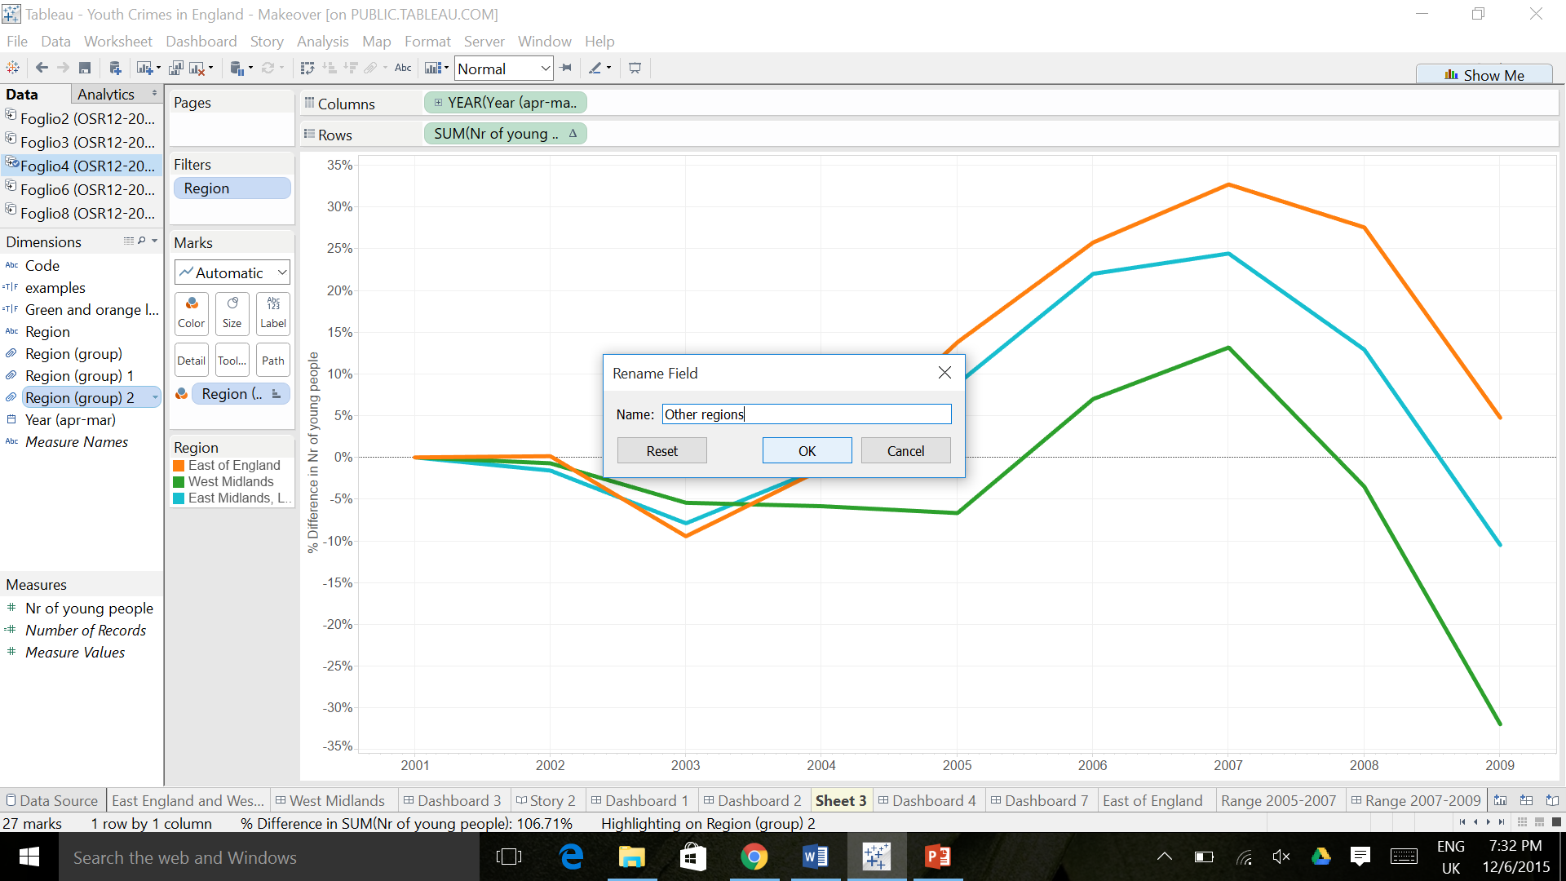Click the Name text input field
The image size is (1566, 881).
pyautogui.click(x=806, y=414)
